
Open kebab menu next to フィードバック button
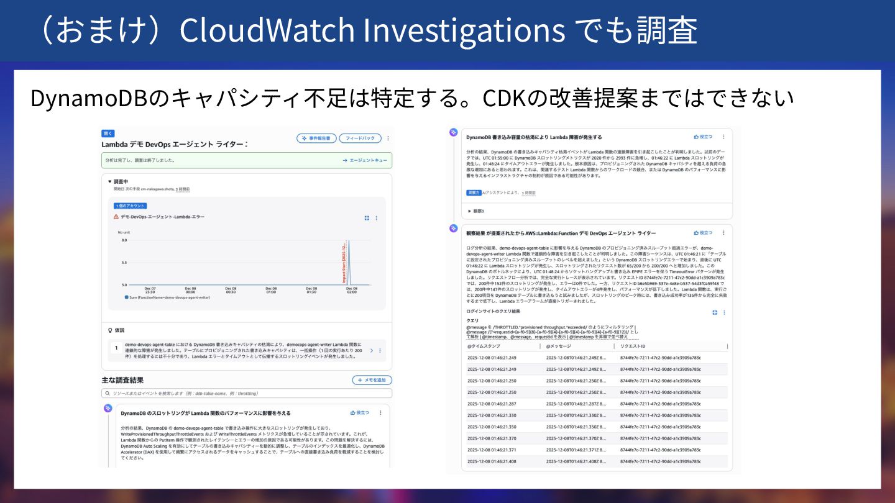tap(388, 138)
